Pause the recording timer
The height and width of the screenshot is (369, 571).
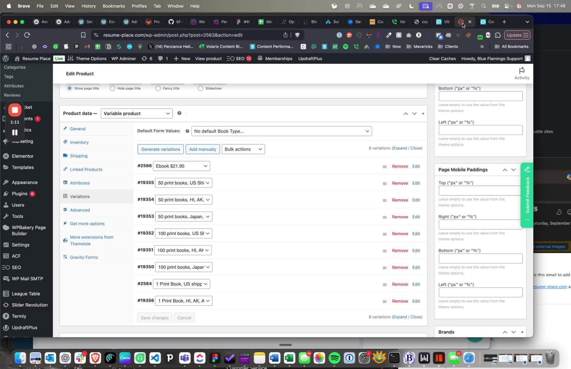pyautogui.click(x=15, y=133)
